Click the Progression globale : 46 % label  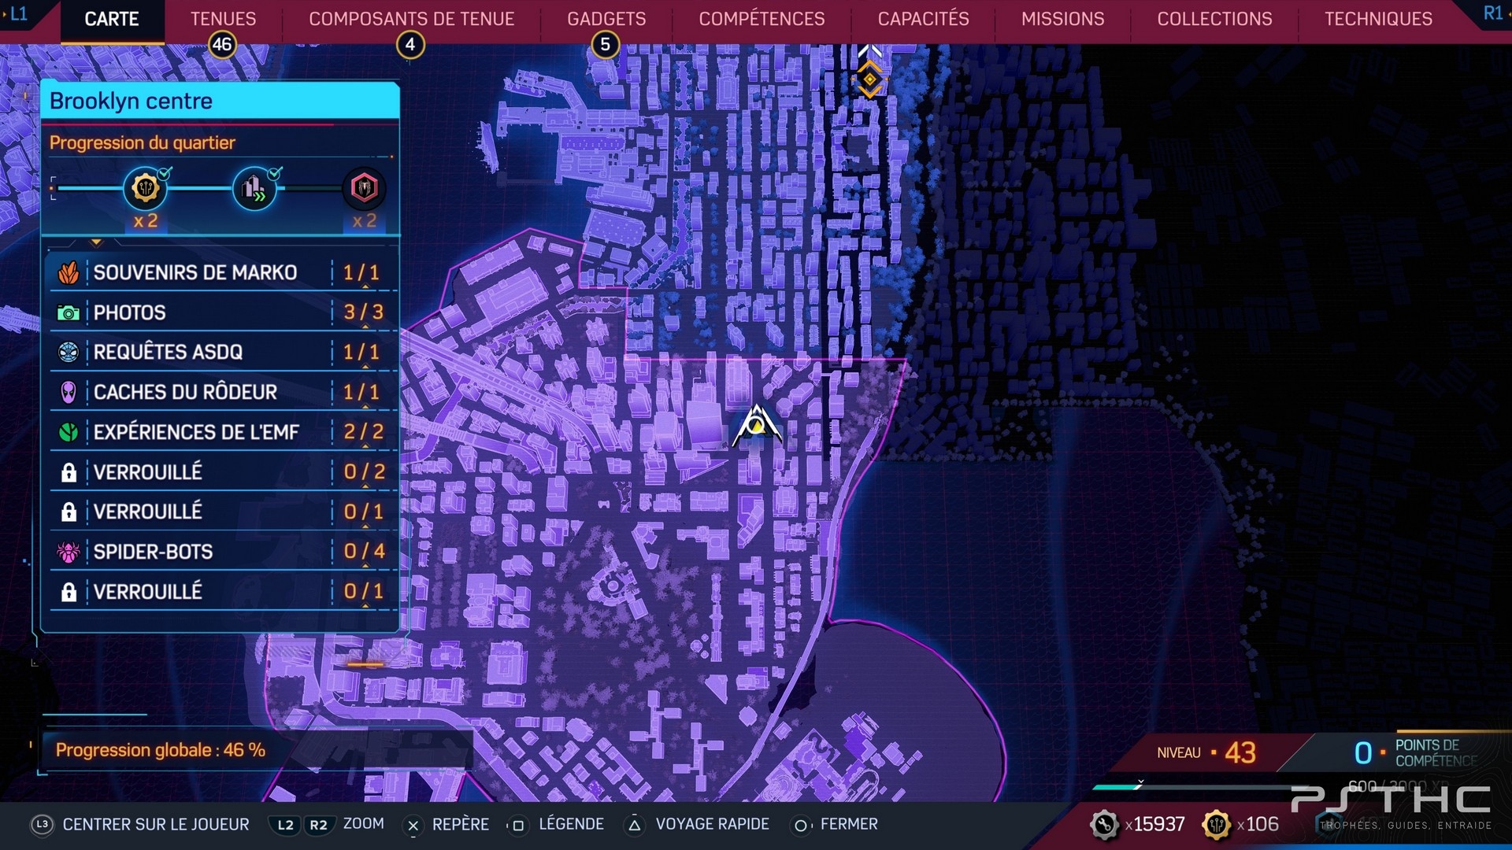click(160, 750)
